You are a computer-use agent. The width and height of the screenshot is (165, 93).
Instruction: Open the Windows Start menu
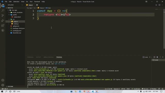click(2, 91)
